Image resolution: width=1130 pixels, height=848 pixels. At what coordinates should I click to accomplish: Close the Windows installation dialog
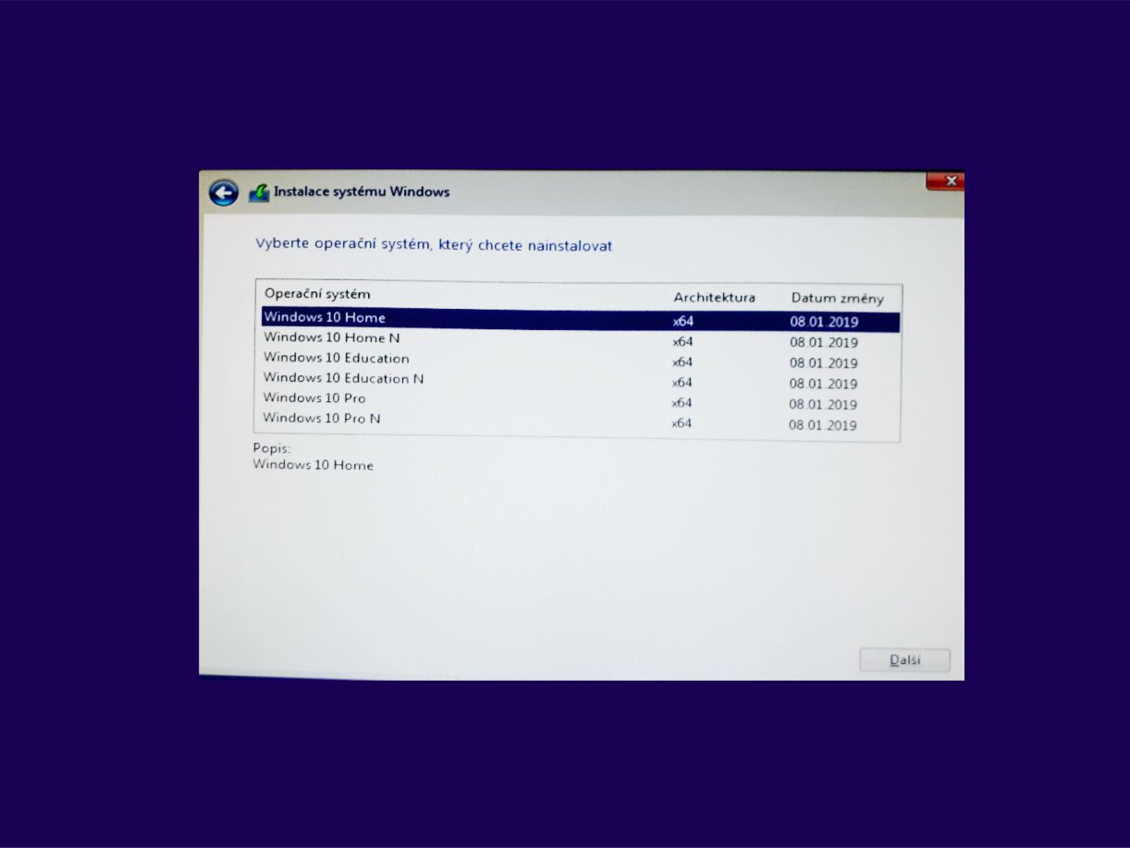click(945, 181)
